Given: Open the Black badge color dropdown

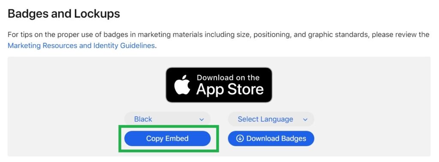Looking at the screenshot, I should (x=168, y=119).
